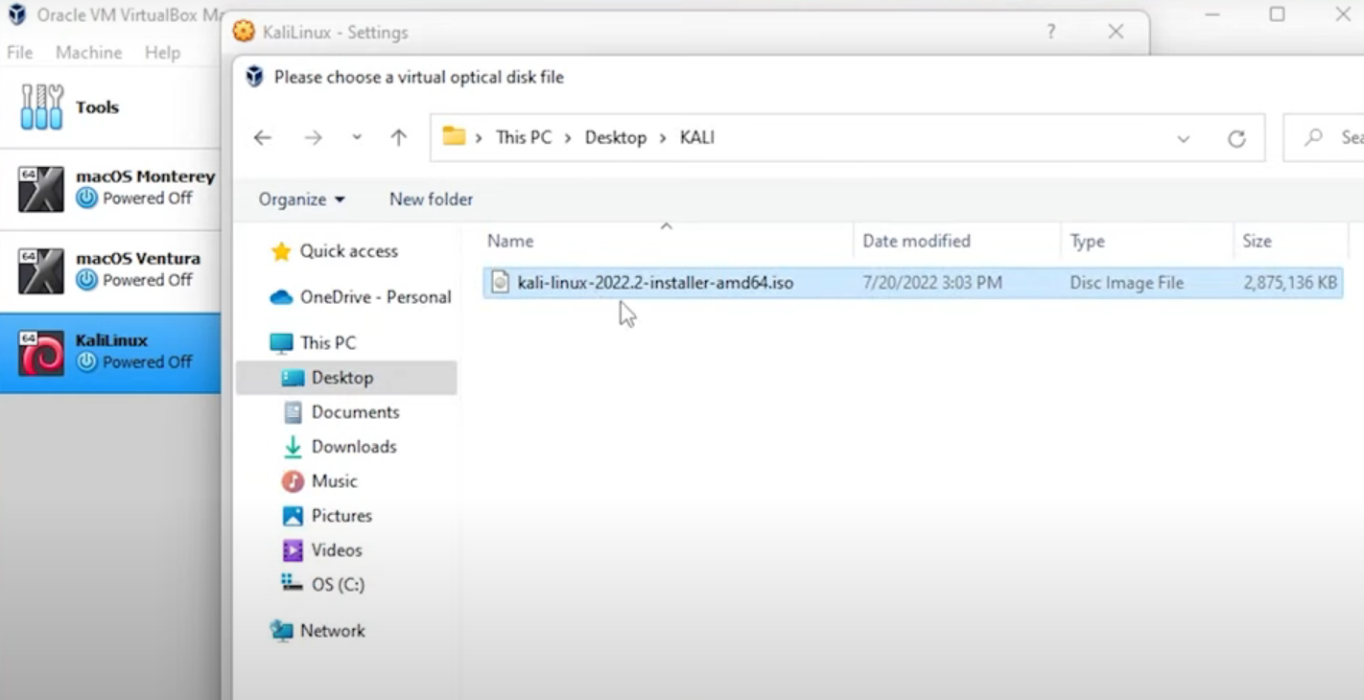Select the macOS Monterey virtual machine

tap(110, 188)
